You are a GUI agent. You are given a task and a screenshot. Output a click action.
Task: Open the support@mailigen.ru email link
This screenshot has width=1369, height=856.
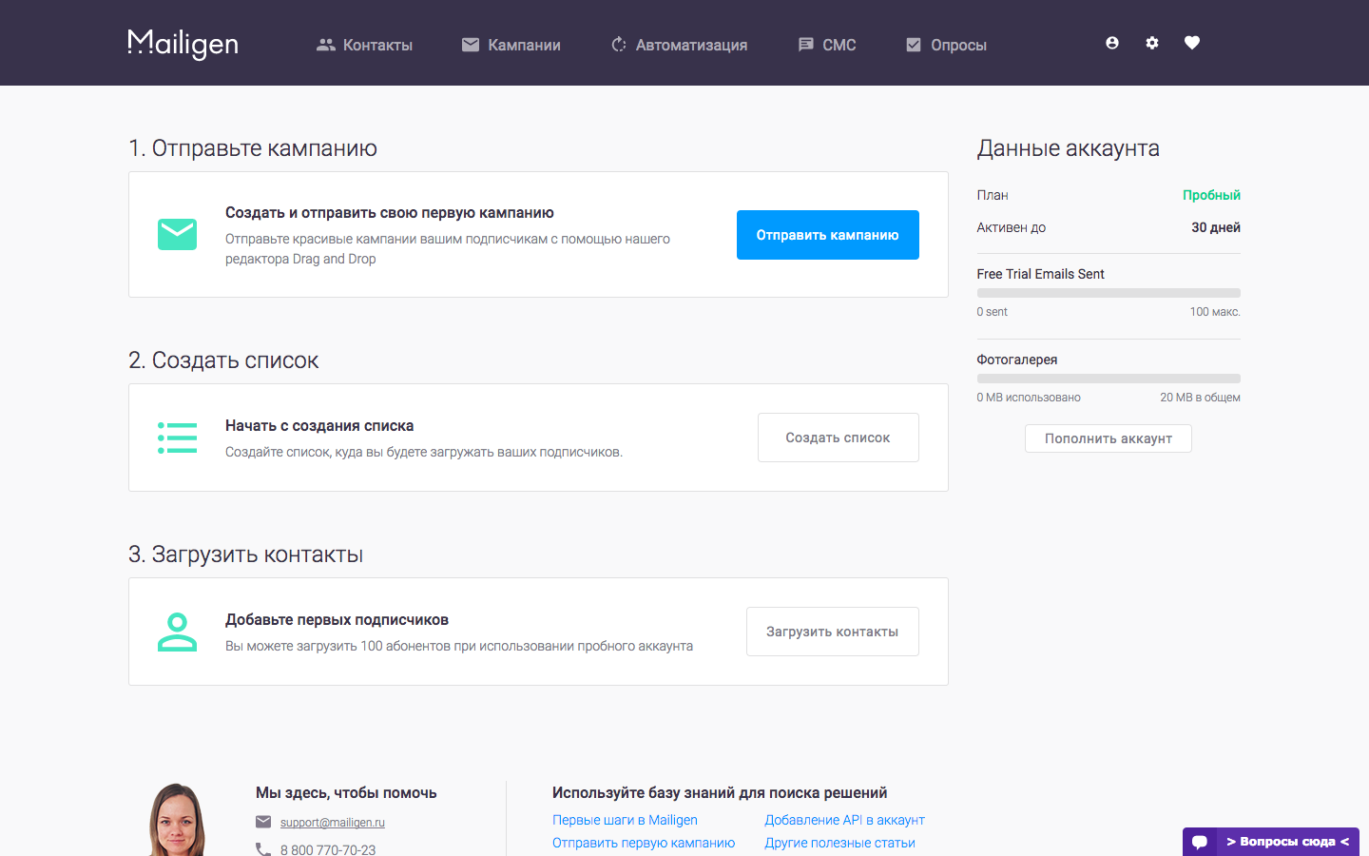click(331, 824)
